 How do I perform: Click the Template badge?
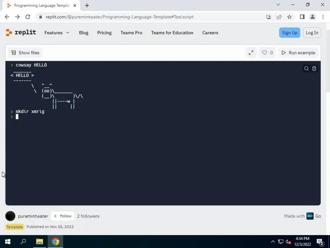click(15, 227)
